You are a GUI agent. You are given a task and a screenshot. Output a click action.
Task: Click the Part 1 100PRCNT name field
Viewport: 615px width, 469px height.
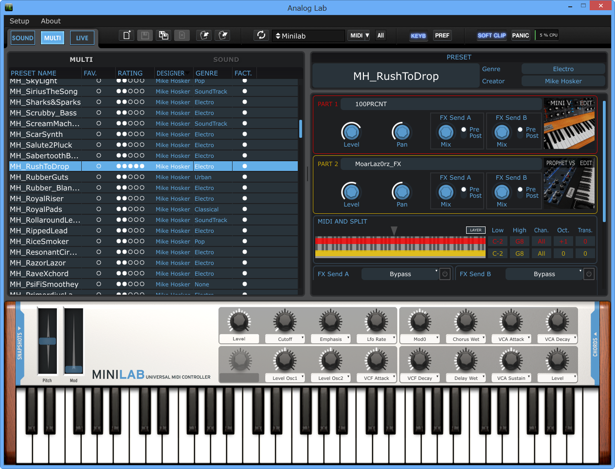click(x=441, y=104)
